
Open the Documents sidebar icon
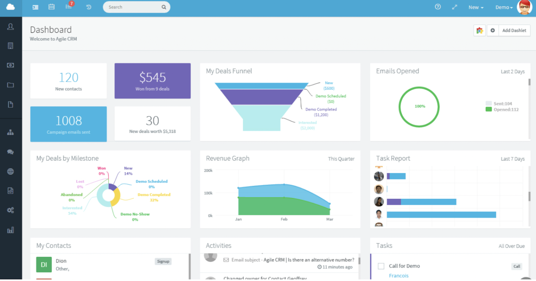(x=10, y=104)
